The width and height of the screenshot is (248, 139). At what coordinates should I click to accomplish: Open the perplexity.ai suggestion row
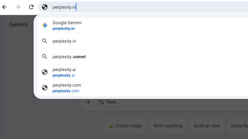(x=142, y=72)
